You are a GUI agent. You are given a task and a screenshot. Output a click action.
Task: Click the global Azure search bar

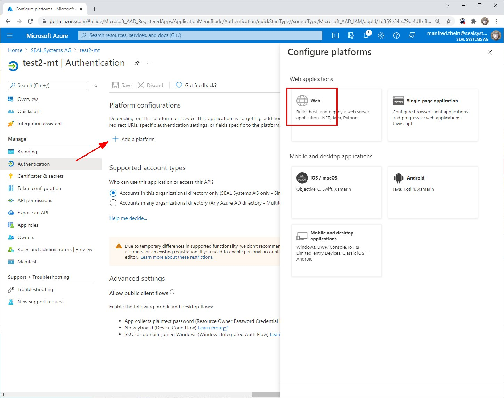200,35
